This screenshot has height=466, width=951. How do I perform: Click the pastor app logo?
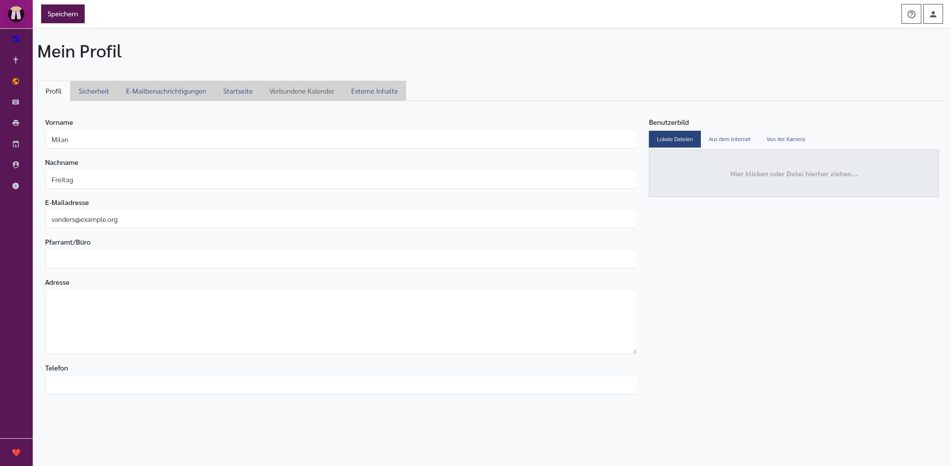(x=16, y=14)
